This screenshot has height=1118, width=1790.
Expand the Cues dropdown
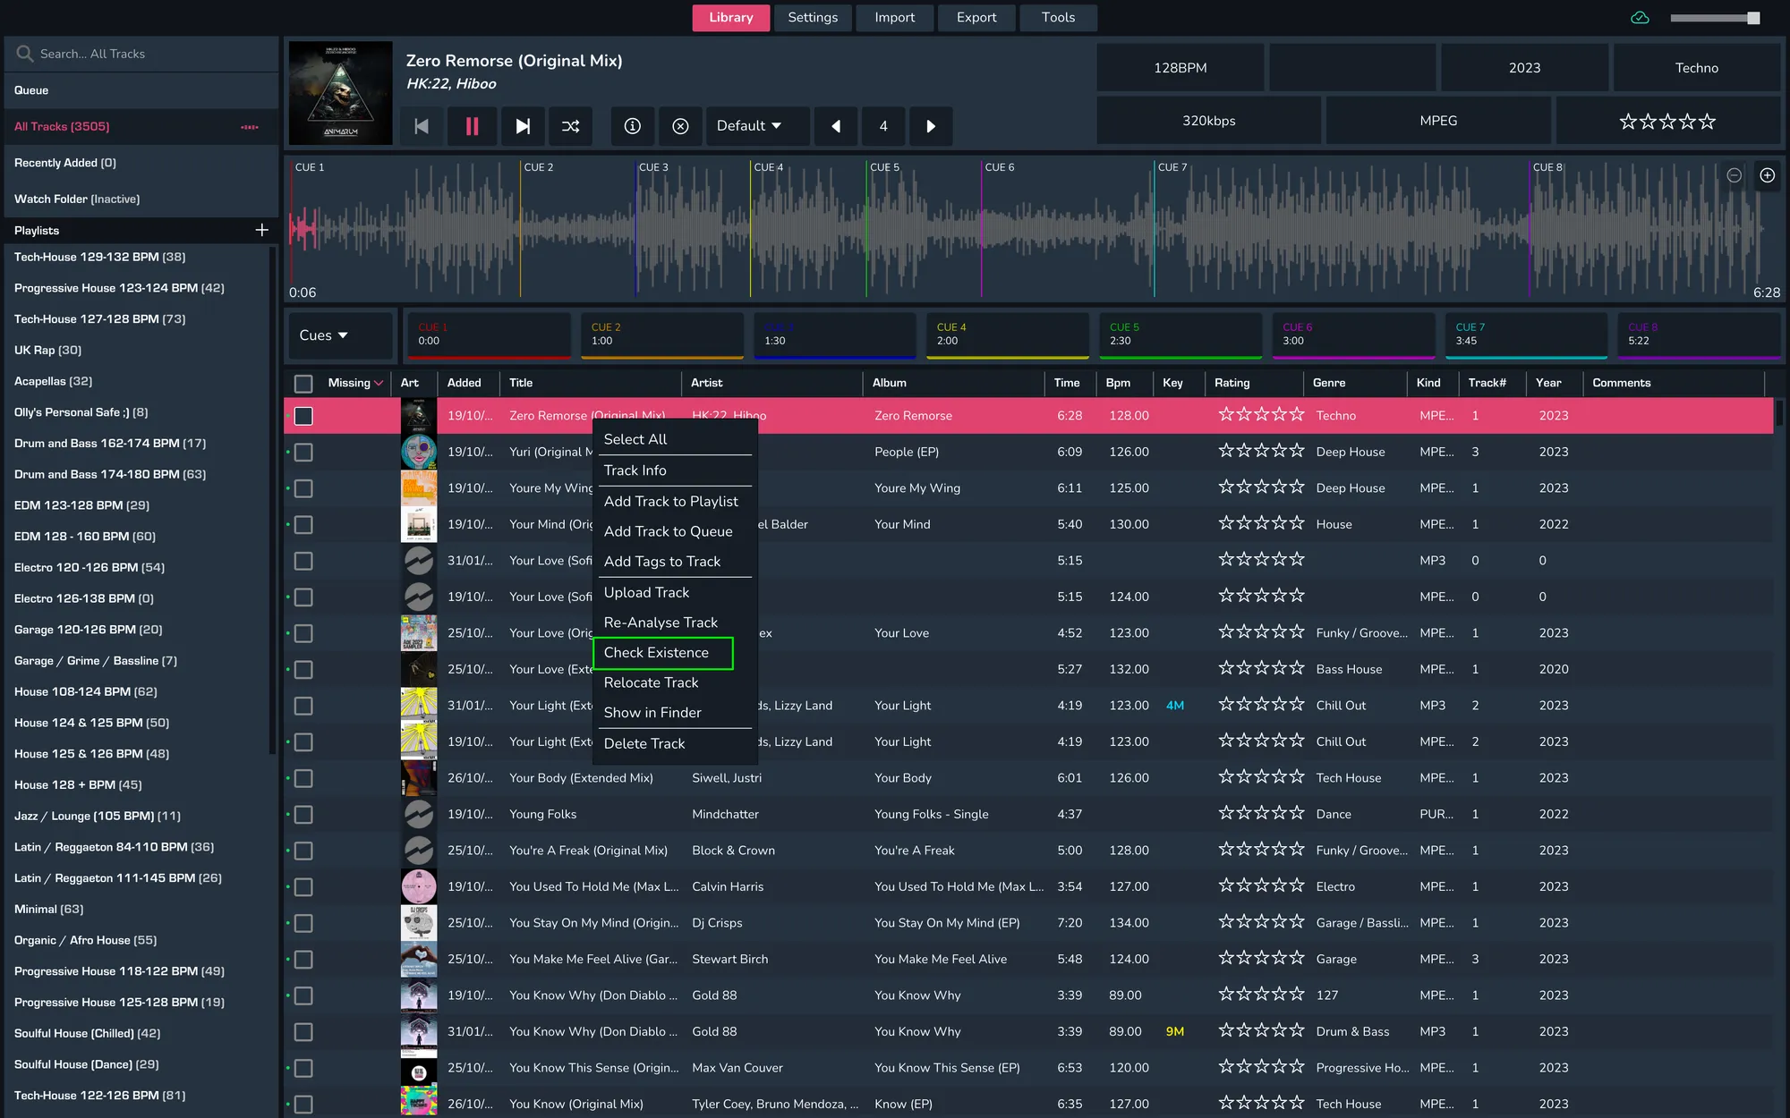pyautogui.click(x=324, y=335)
